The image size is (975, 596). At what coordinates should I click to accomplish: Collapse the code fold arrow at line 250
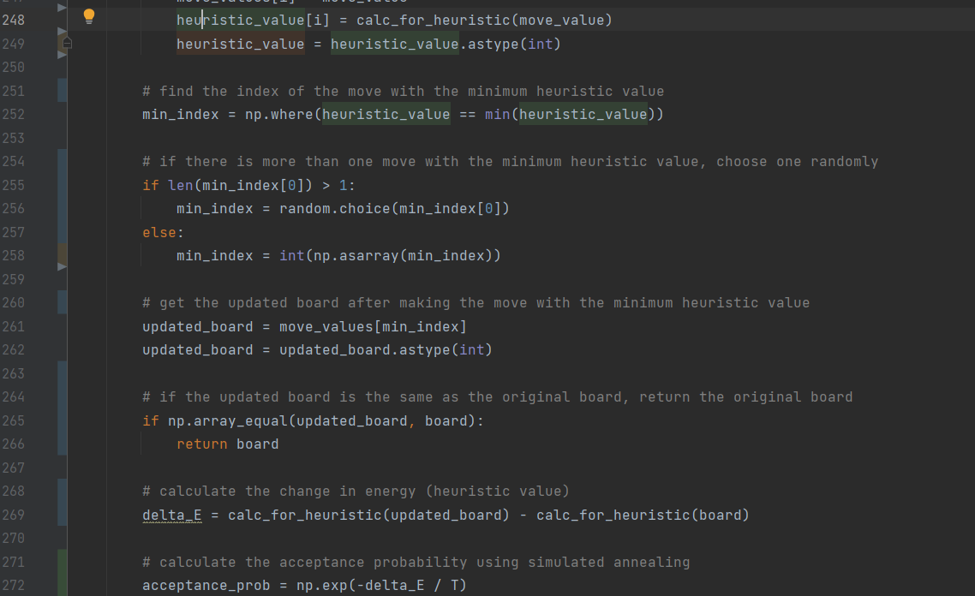60,54
